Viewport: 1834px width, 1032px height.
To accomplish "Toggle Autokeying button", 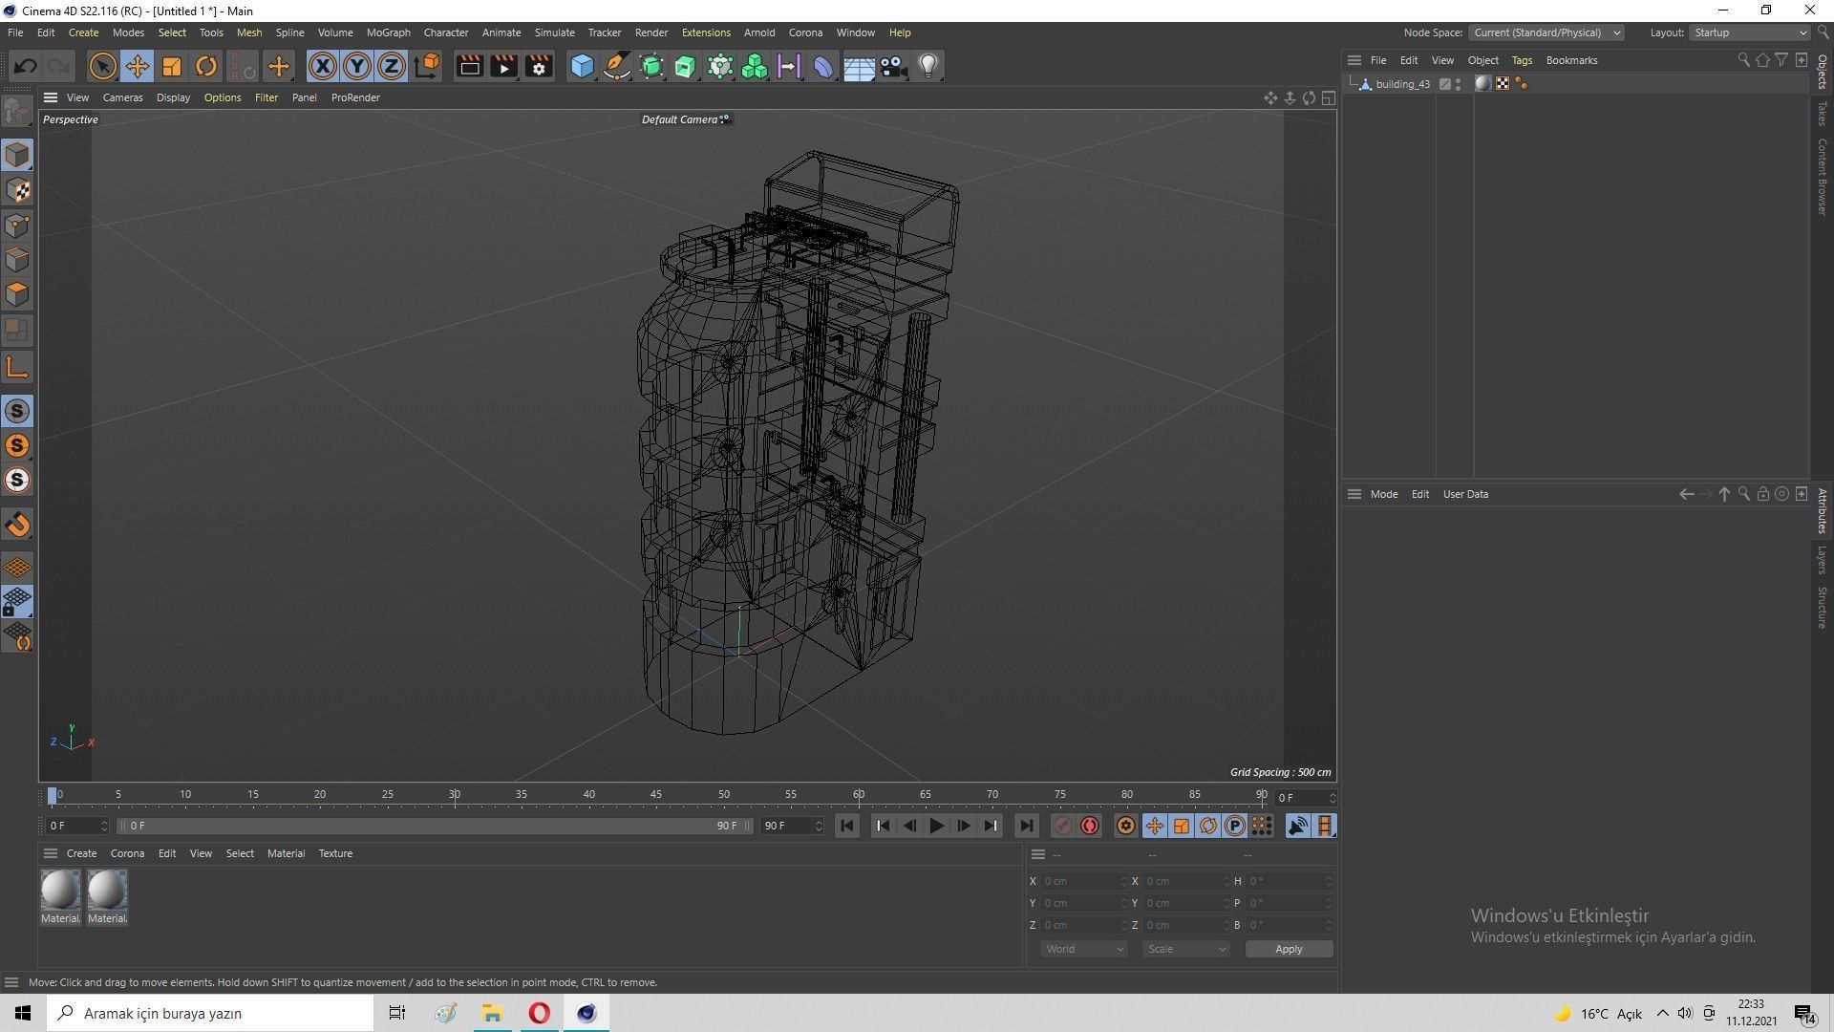I will click(1090, 826).
